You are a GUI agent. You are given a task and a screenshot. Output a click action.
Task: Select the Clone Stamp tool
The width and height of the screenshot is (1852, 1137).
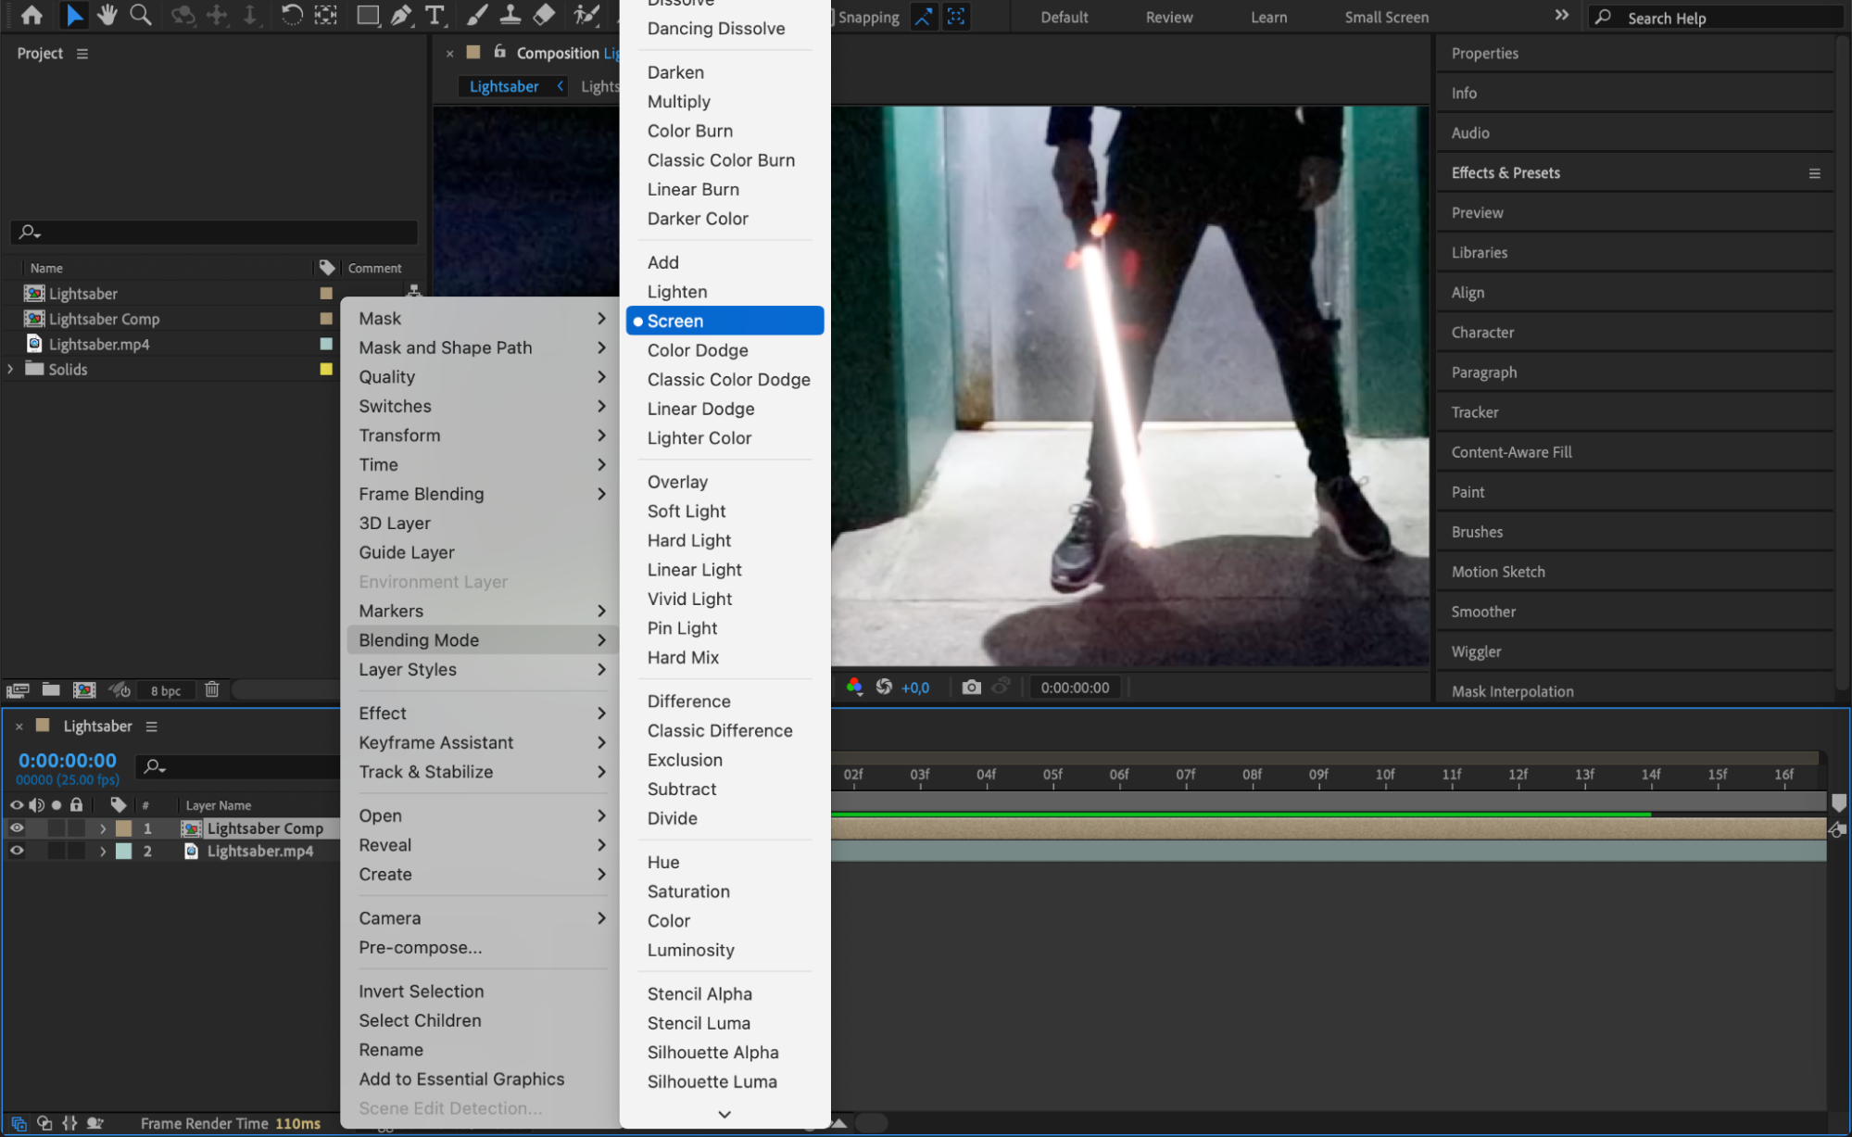click(510, 15)
